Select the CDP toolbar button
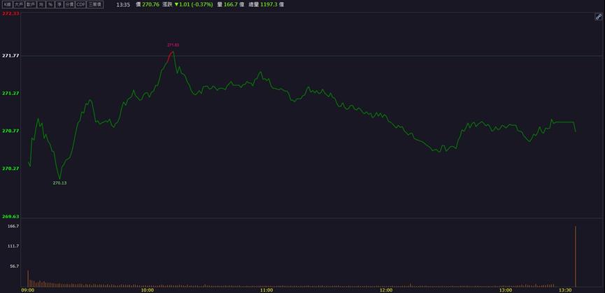This screenshot has width=605, height=293. 80,5
